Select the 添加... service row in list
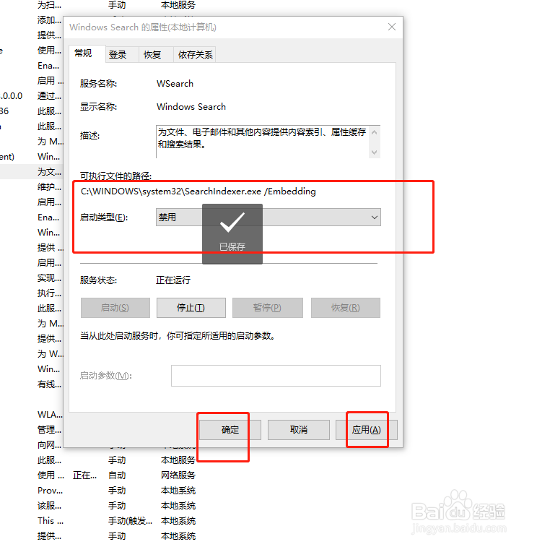This screenshot has width=537, height=547. click(50, 20)
